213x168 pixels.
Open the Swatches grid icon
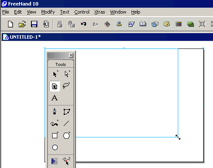(179, 24)
